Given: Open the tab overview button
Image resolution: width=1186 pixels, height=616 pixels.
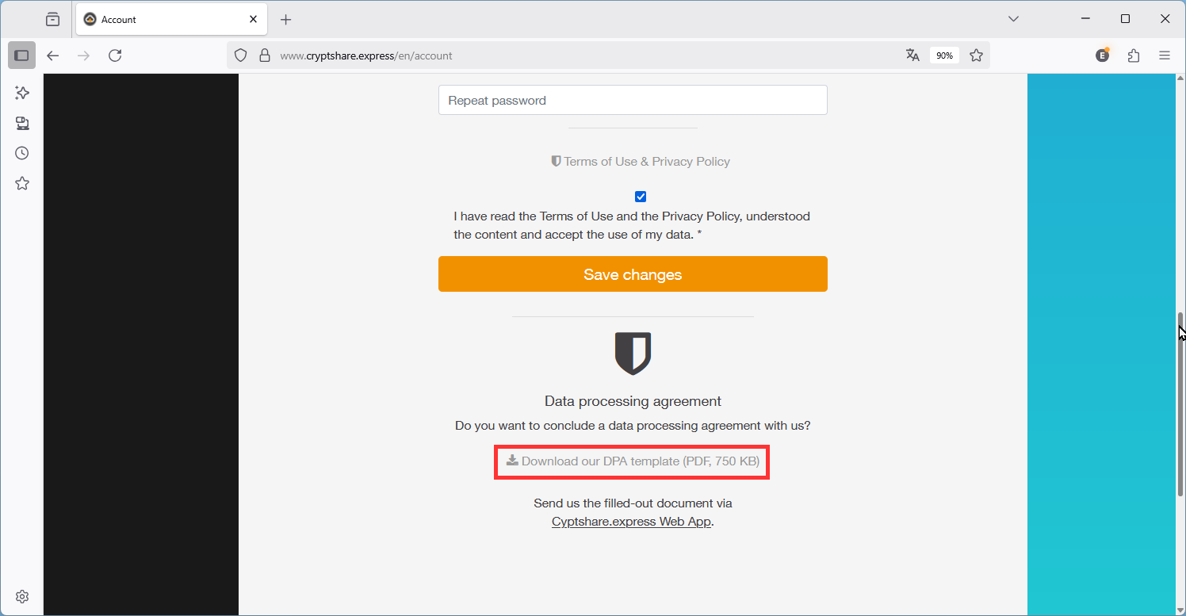Looking at the screenshot, I should (x=52, y=19).
